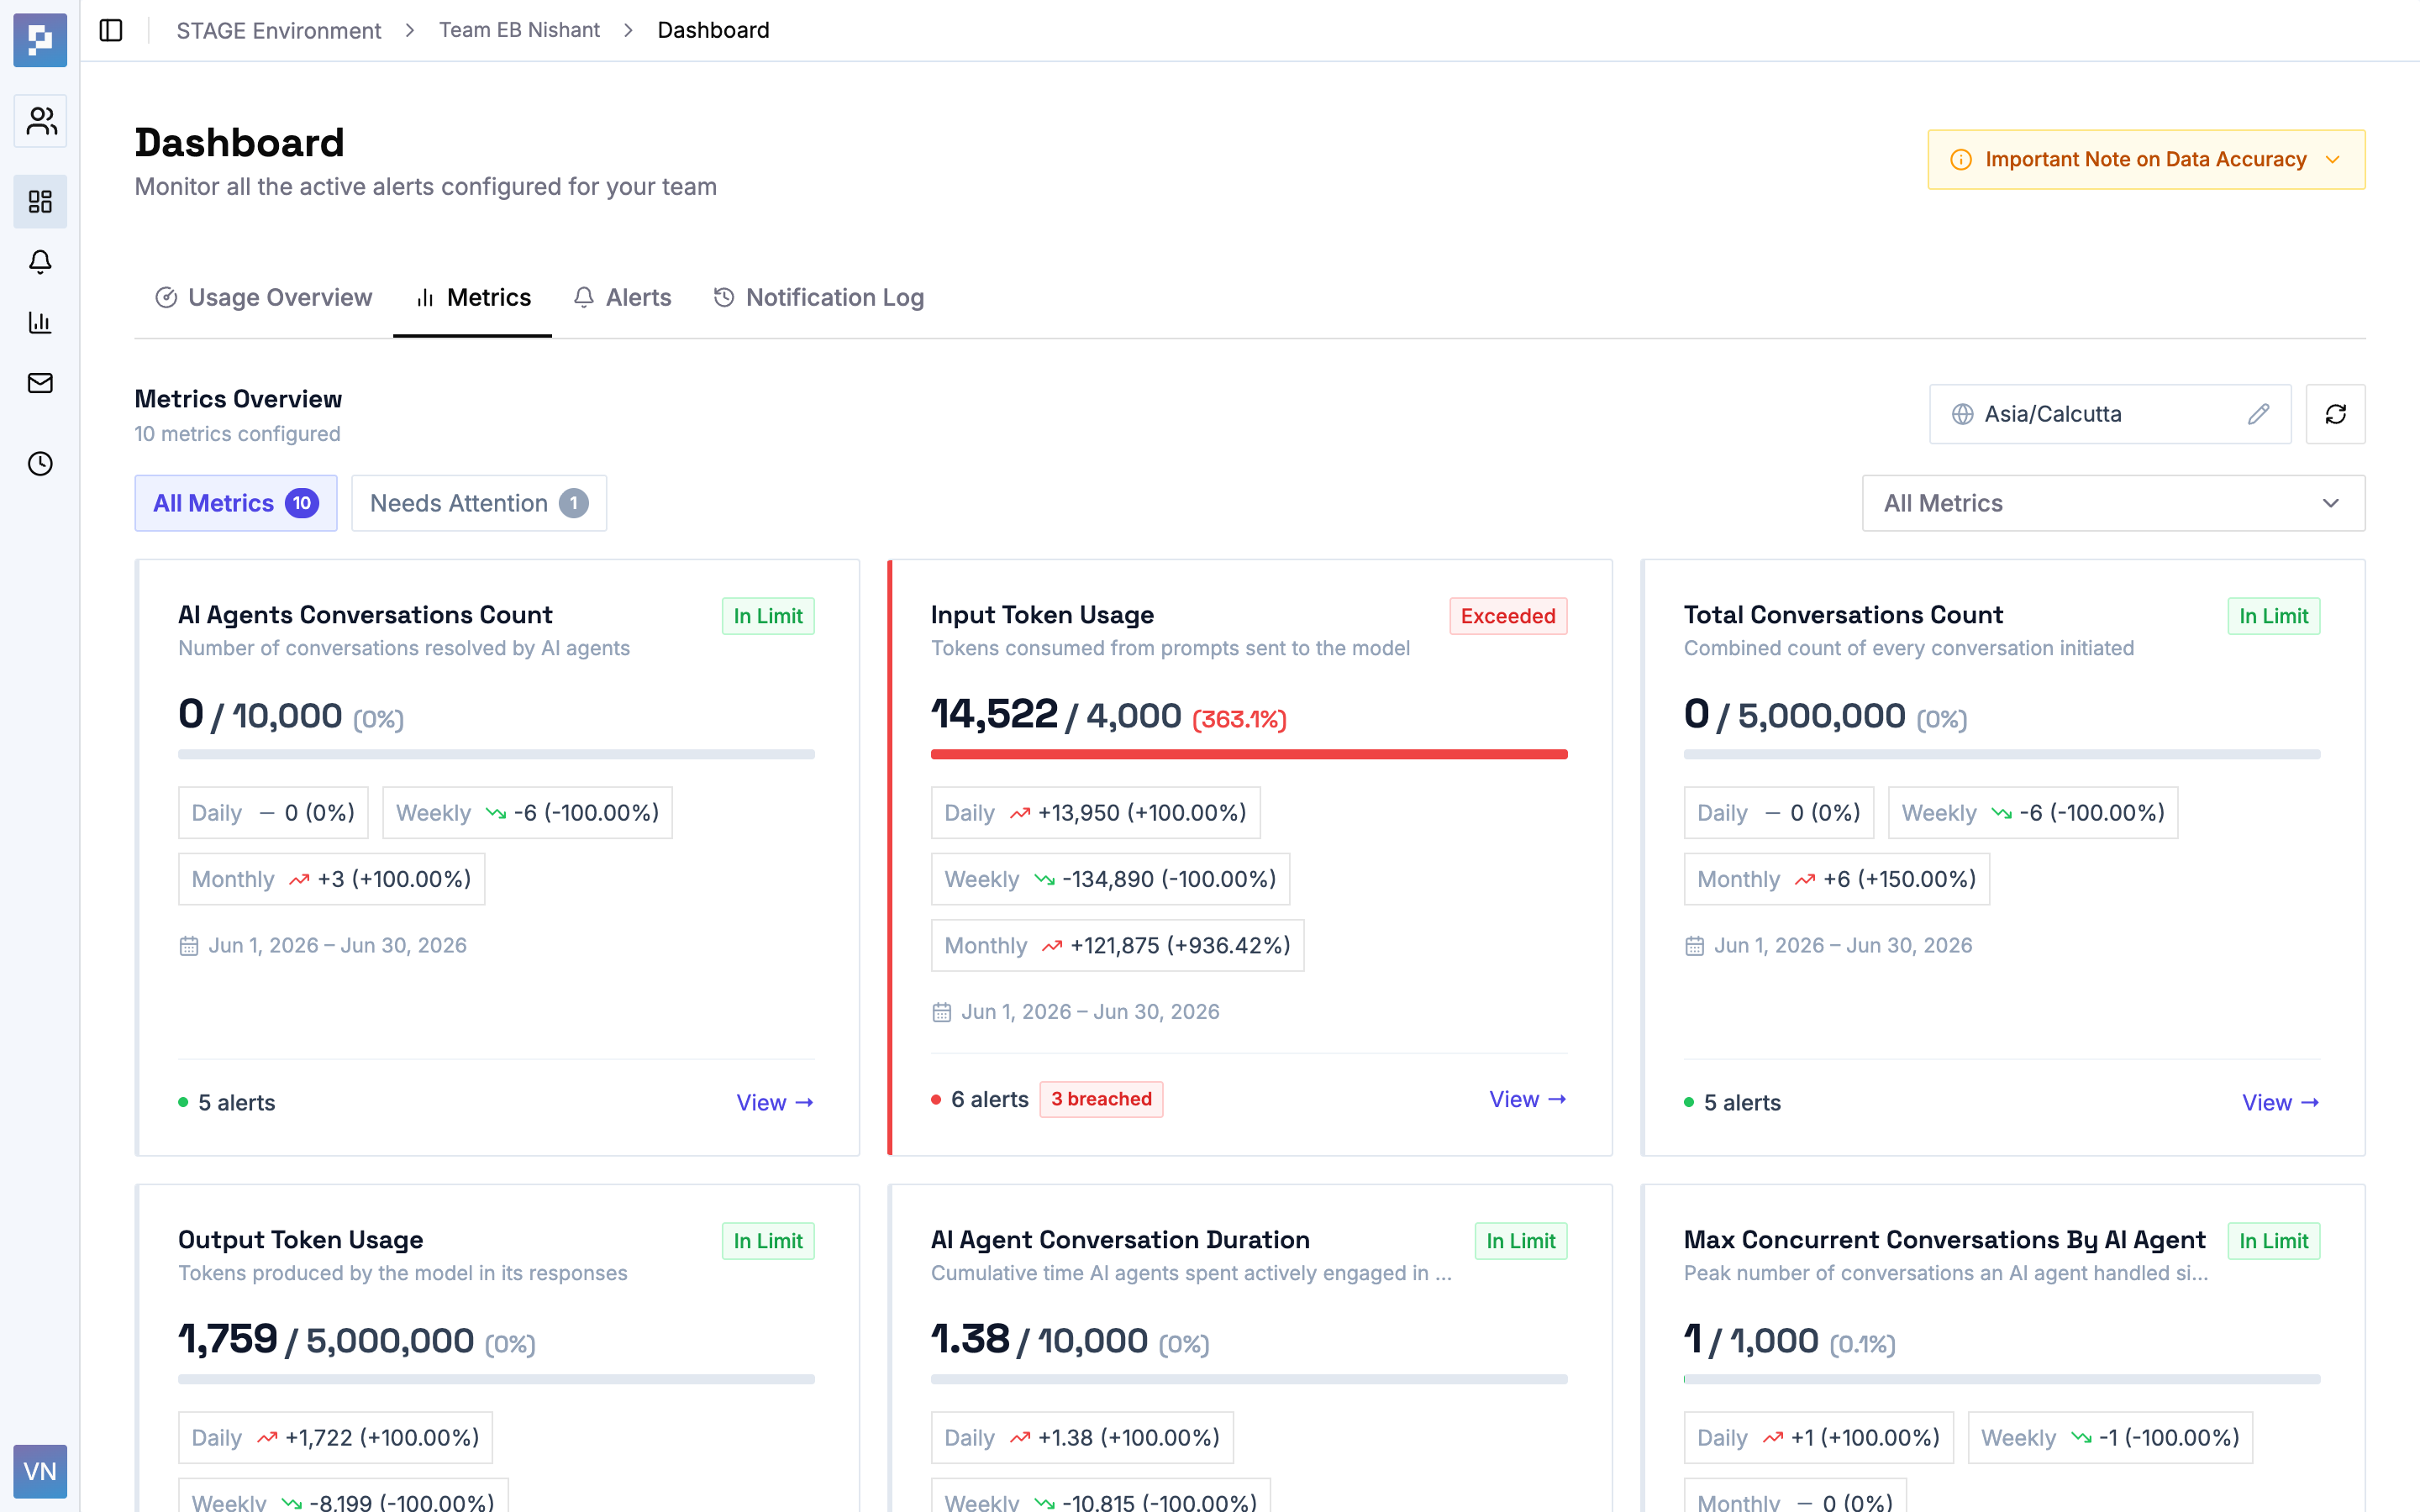Click 5 alerts on AI Agents Conversations card

[236, 1102]
